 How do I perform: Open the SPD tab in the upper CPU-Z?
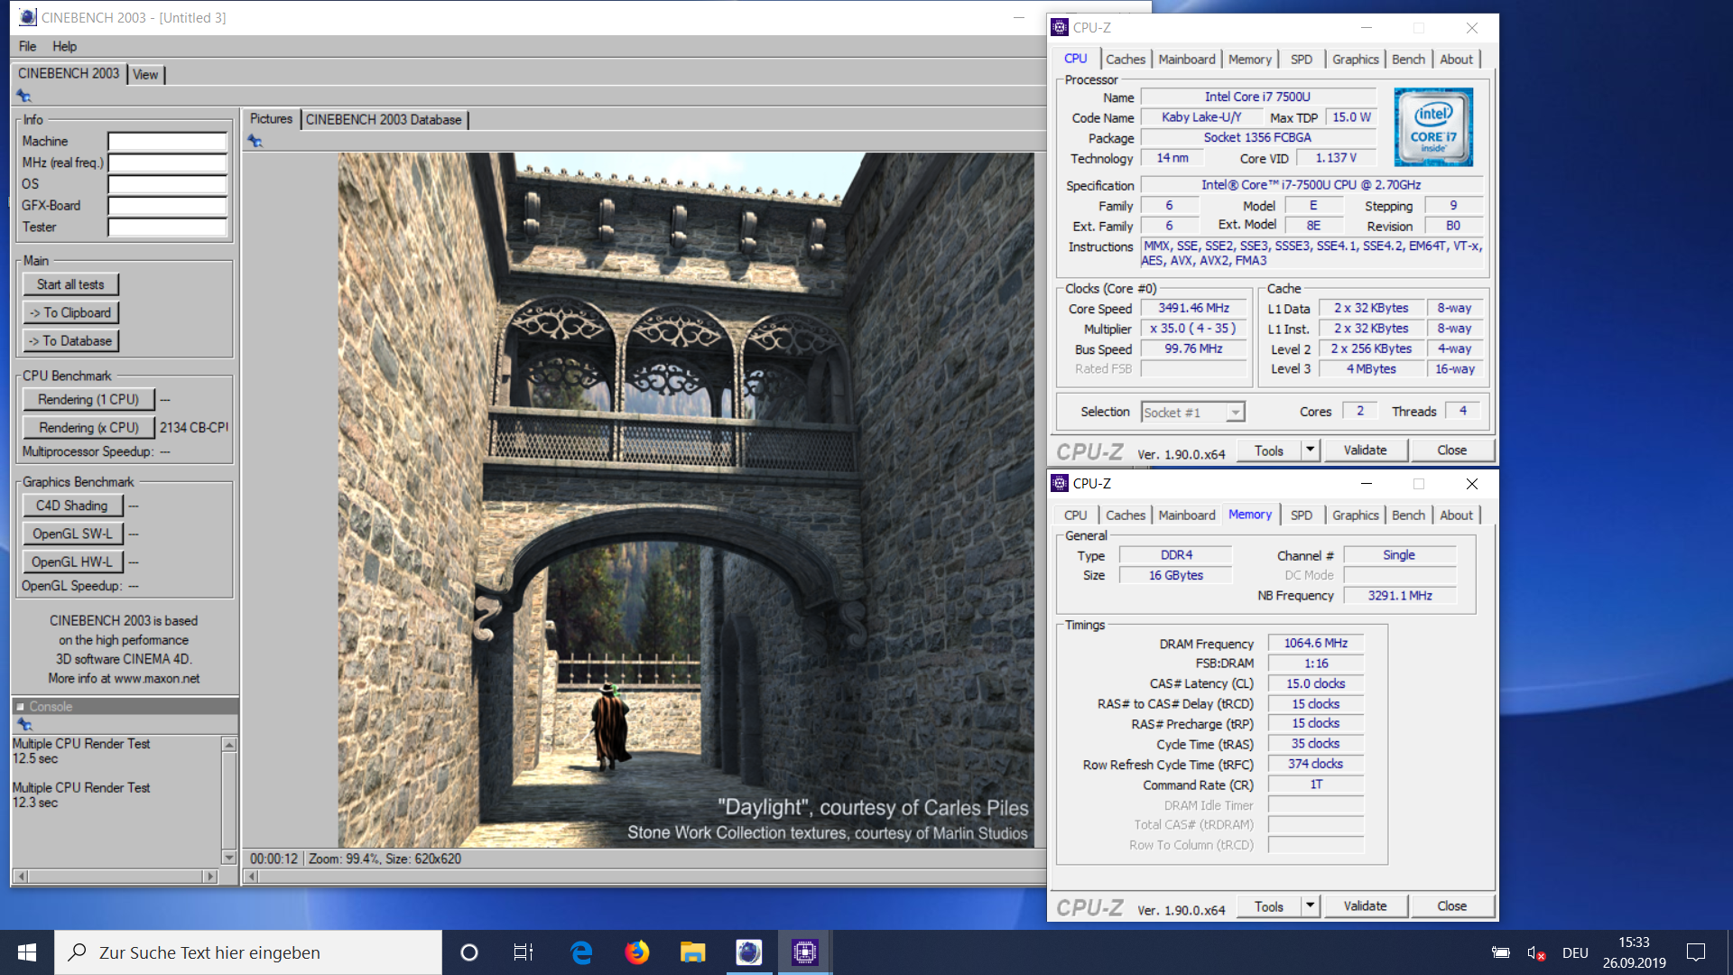[x=1302, y=60]
